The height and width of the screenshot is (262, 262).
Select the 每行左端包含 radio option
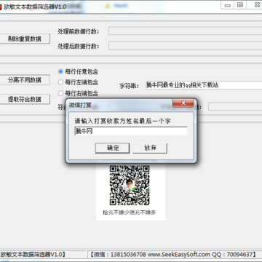78,82
